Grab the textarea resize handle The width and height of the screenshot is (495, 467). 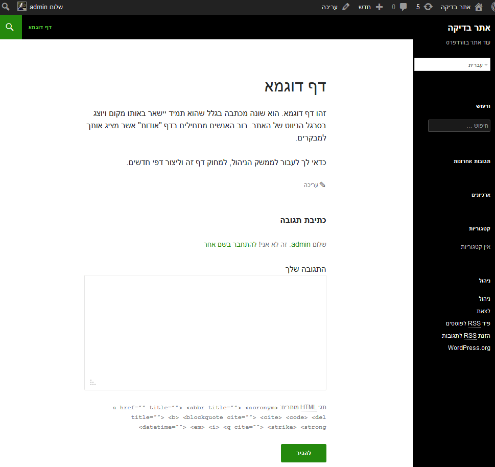click(92, 382)
